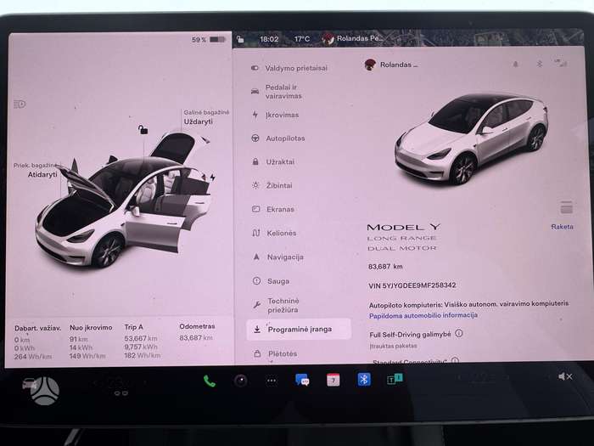
Task: Open Užraktai locks menu
Action: [x=273, y=162]
